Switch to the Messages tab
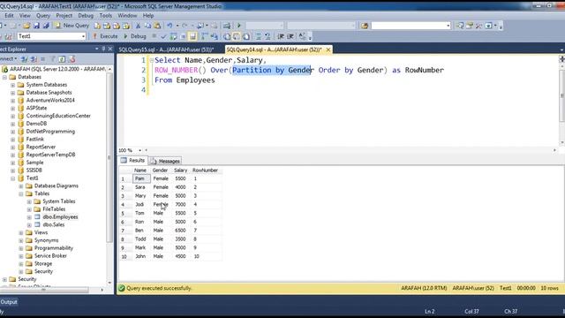Viewport: 565px width, 318px height. (x=165, y=161)
